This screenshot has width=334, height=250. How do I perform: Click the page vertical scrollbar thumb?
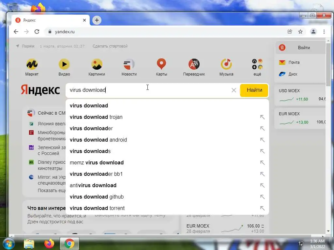pos(328,65)
